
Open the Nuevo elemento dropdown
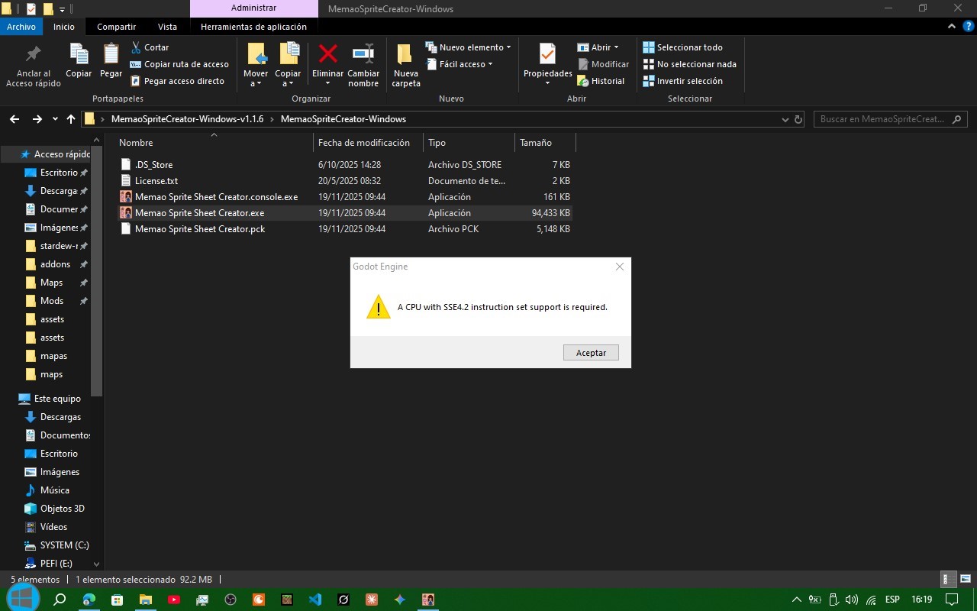pyautogui.click(x=468, y=47)
